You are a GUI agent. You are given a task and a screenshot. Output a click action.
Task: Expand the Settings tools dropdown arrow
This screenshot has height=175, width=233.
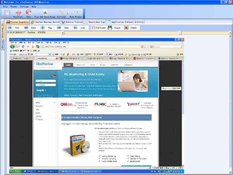68,13
